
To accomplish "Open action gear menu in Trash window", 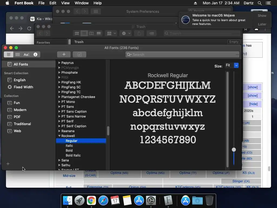I will (x=126, y=33).
